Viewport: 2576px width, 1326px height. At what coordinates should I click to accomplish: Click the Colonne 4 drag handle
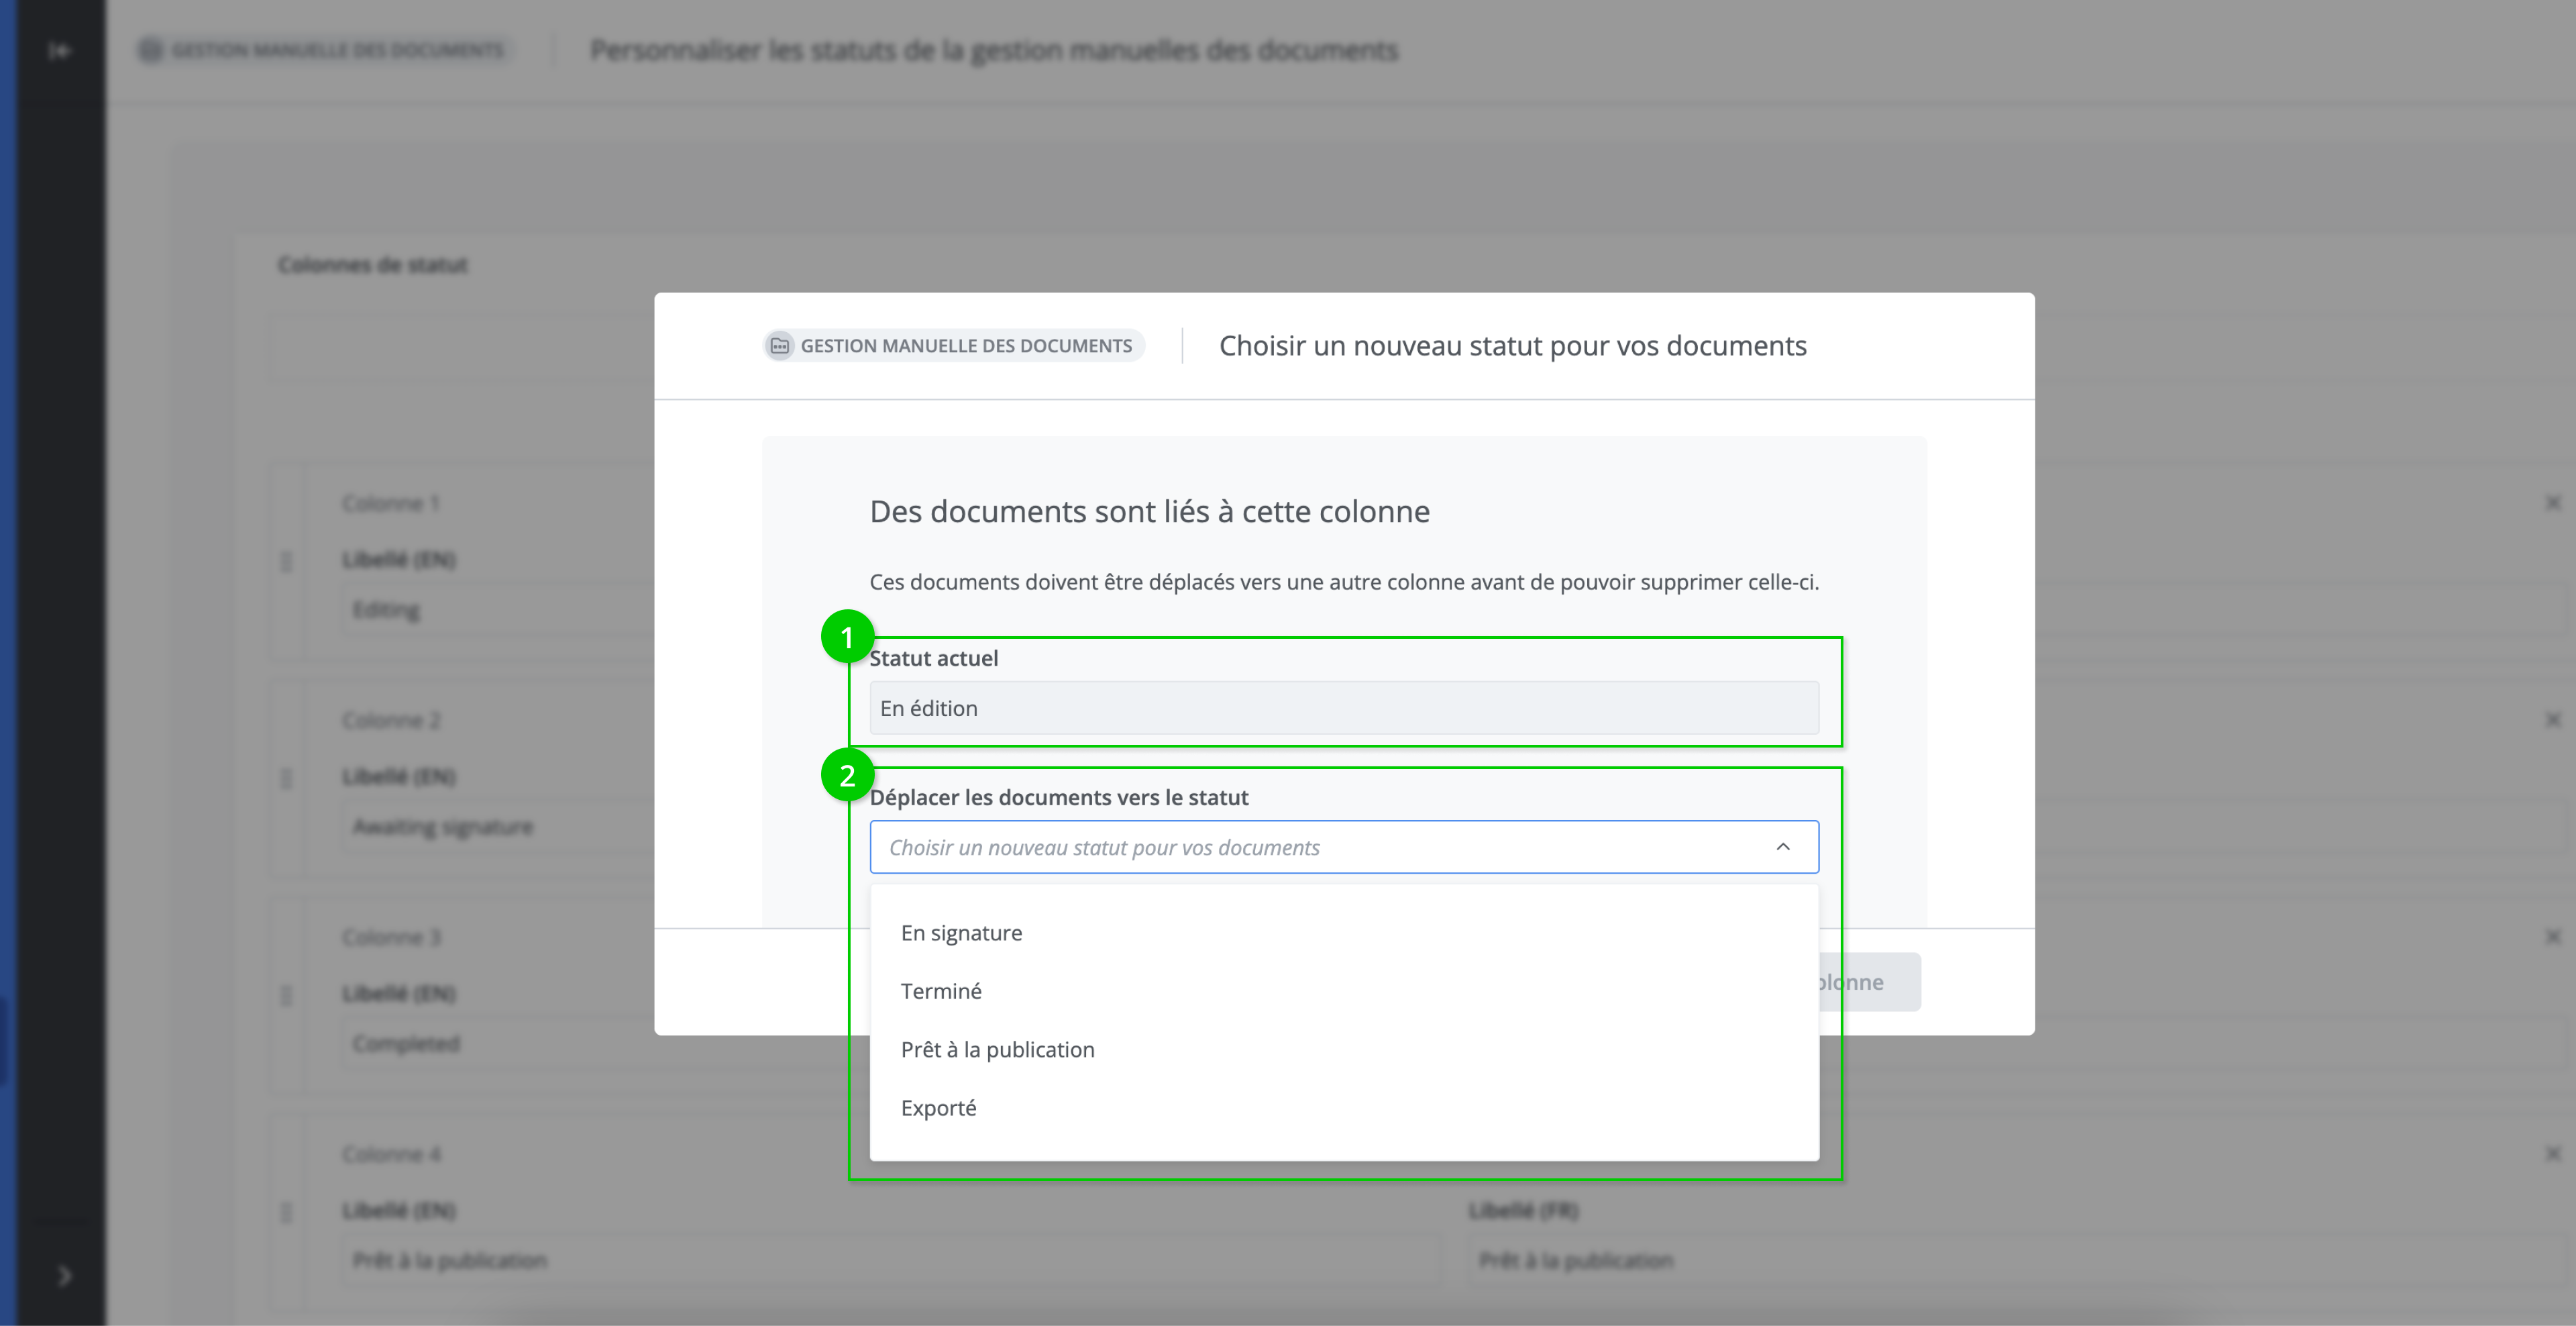click(286, 1212)
